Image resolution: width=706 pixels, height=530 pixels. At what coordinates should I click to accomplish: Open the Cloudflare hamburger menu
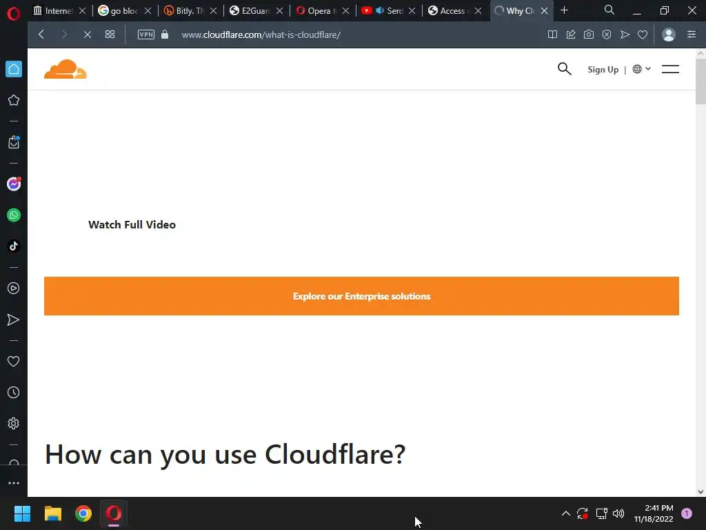[670, 69]
